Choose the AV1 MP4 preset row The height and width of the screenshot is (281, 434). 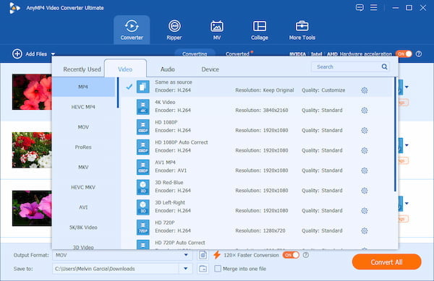(x=258, y=167)
